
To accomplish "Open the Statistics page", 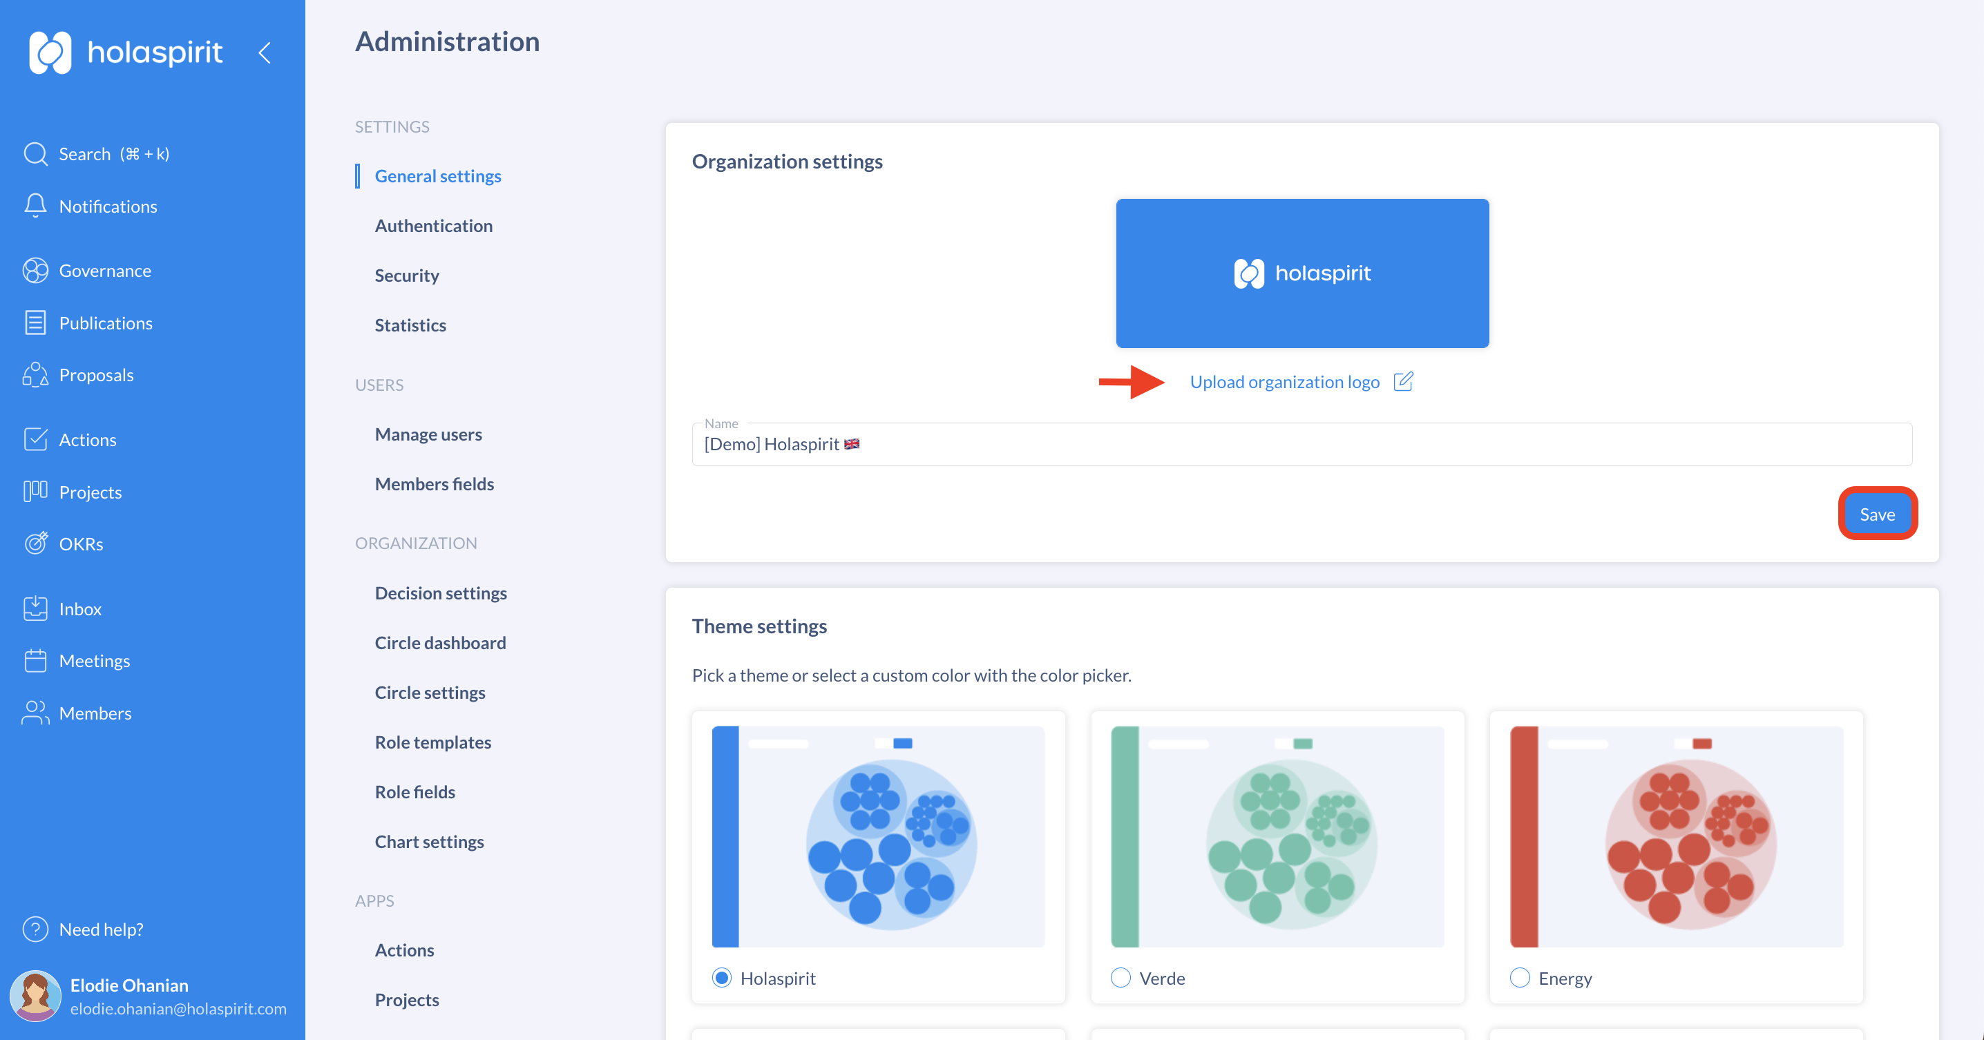I will coord(410,325).
